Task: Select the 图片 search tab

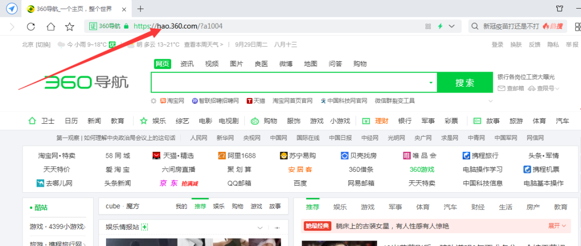Action: coord(236,64)
